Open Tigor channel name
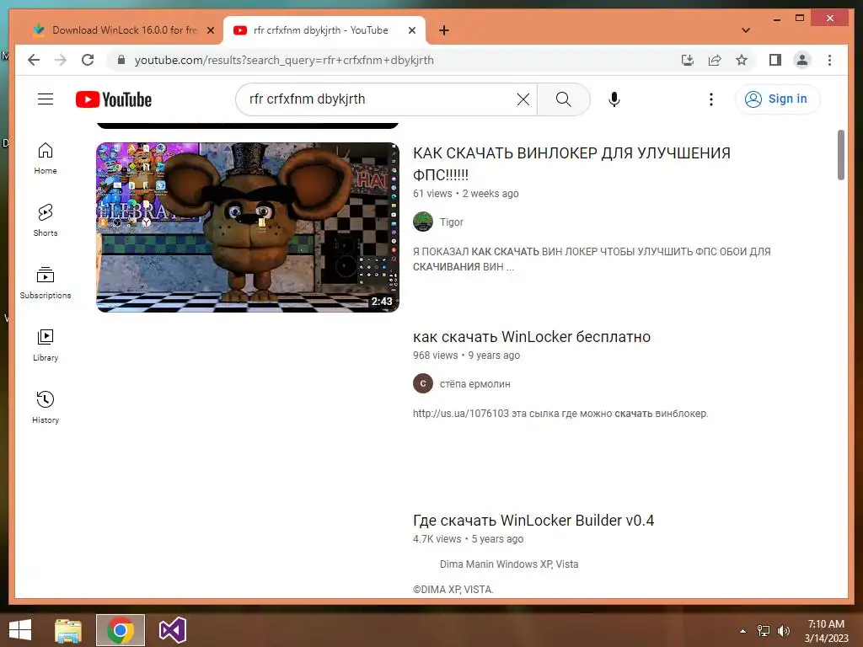Image resolution: width=863 pixels, height=647 pixels. (452, 222)
